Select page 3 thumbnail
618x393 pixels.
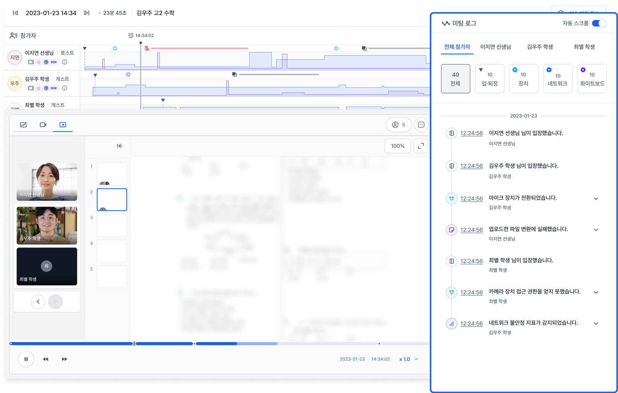click(x=112, y=225)
